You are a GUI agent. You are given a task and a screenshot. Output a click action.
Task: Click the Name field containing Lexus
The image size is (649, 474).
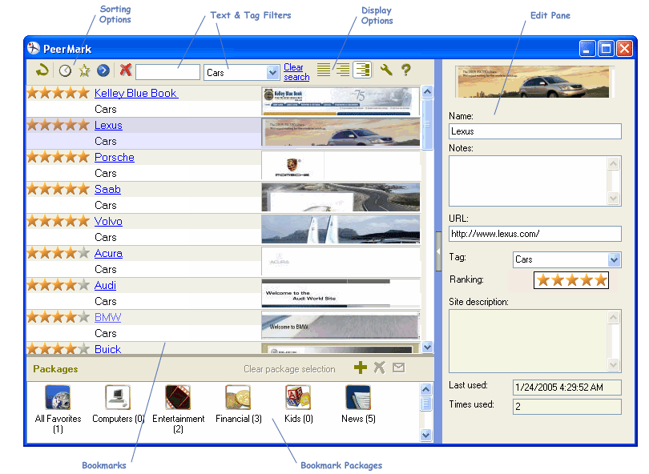[x=534, y=131]
